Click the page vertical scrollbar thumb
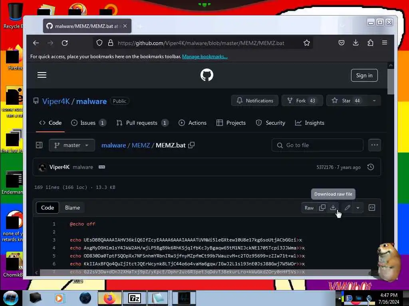 (391, 82)
